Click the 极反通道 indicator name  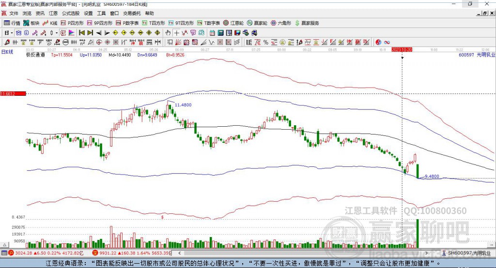click(x=35, y=55)
